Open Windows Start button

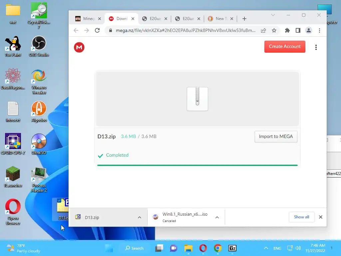(x=109, y=248)
